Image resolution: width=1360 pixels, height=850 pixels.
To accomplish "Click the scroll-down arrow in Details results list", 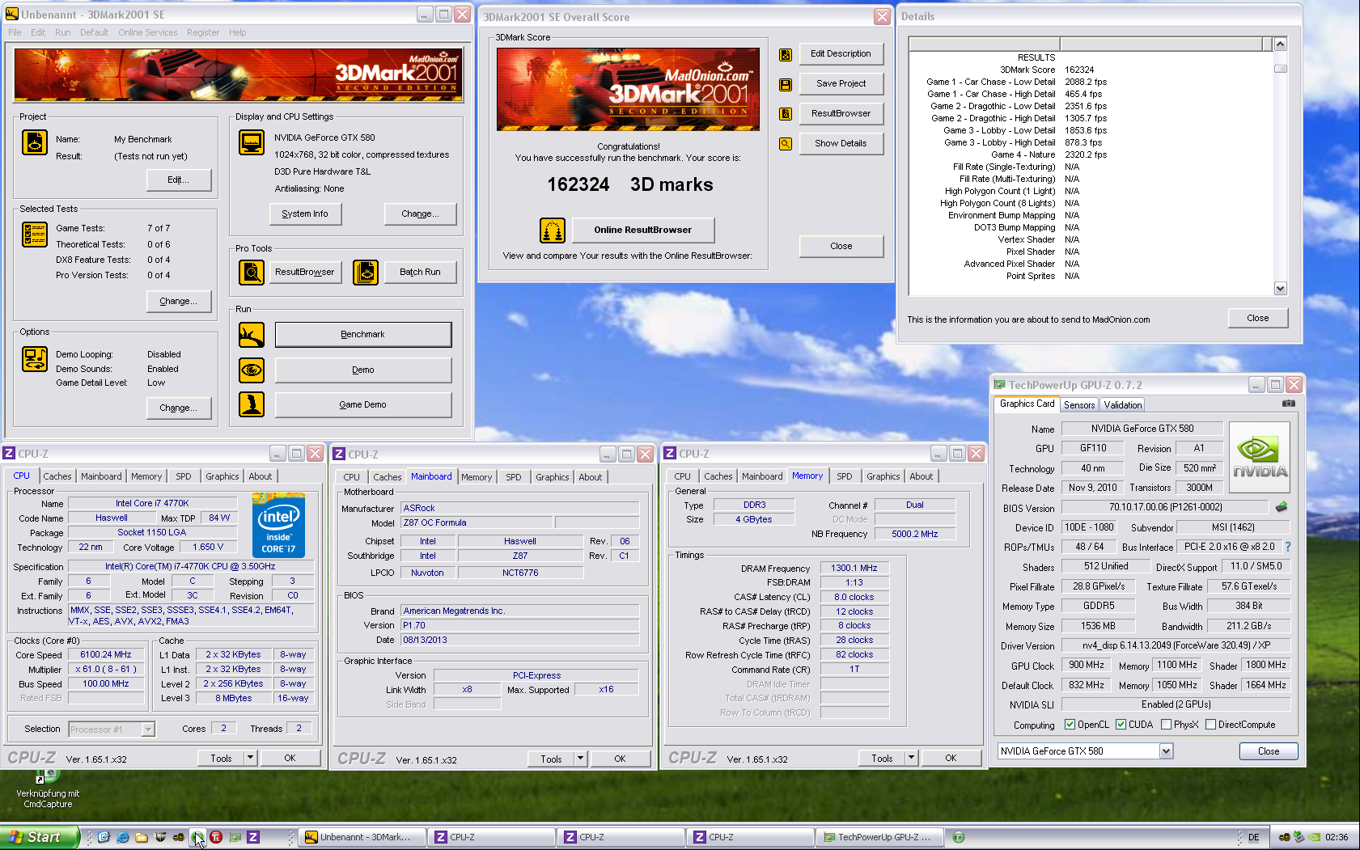I will (x=1280, y=289).
